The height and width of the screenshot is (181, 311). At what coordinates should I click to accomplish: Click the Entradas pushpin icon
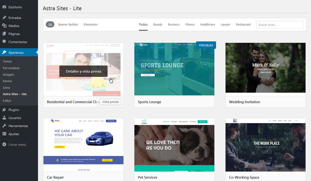[x=4, y=18]
